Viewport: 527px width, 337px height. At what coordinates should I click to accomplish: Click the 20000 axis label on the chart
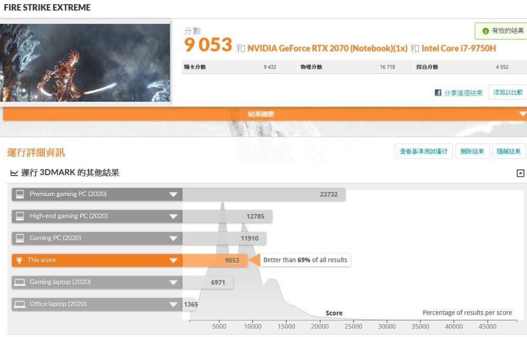click(x=320, y=326)
